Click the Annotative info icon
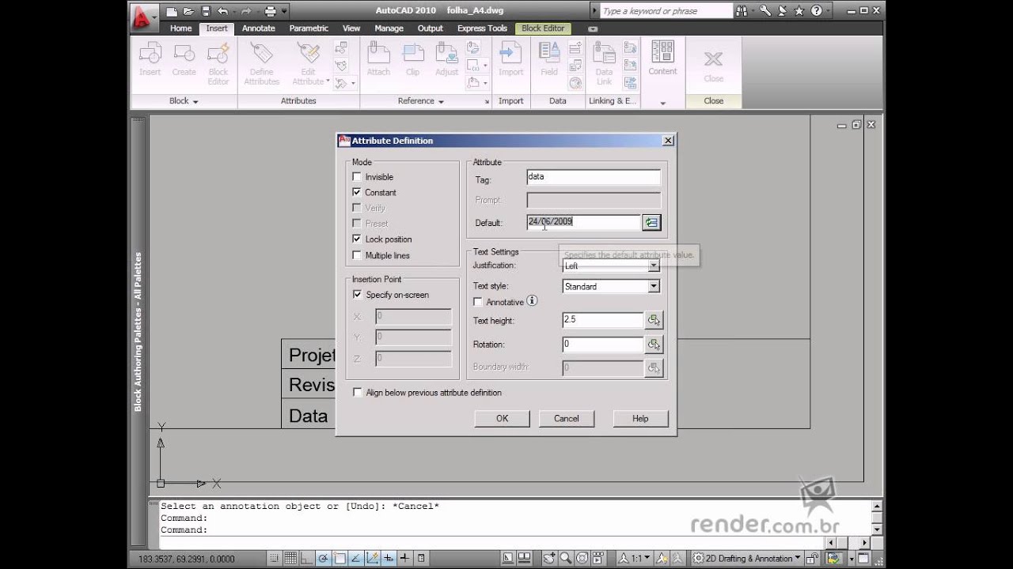The height and width of the screenshot is (569, 1013). click(x=532, y=301)
